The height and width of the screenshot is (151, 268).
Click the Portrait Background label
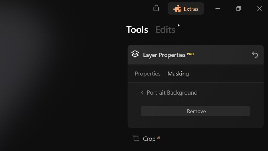point(172,93)
